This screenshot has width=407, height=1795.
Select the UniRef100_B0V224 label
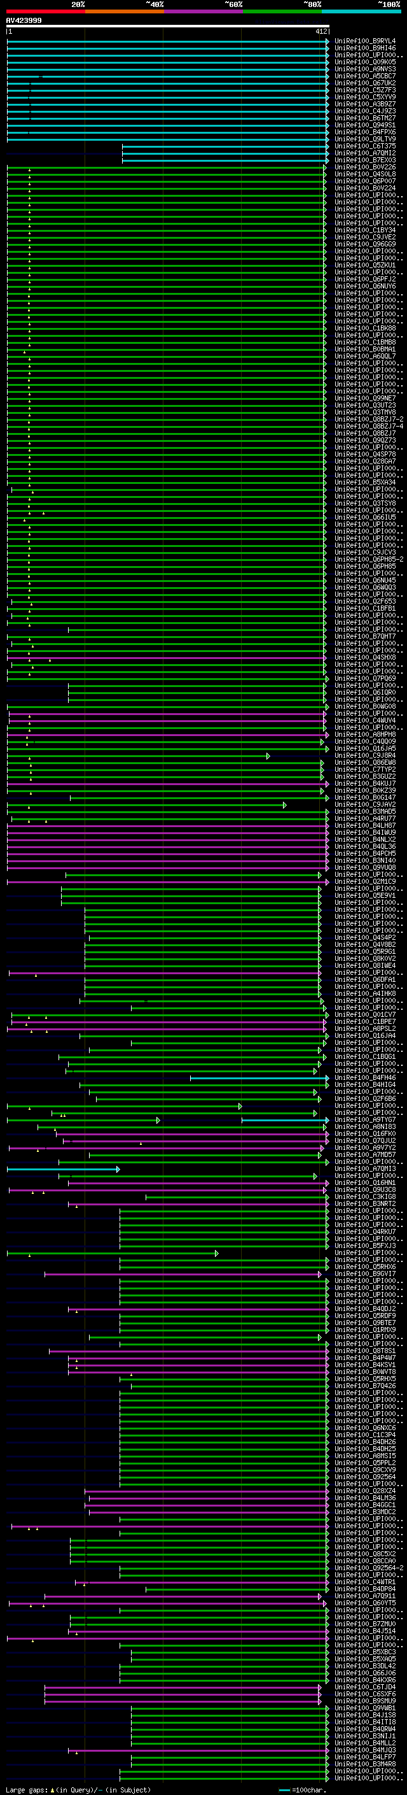pos(365,188)
